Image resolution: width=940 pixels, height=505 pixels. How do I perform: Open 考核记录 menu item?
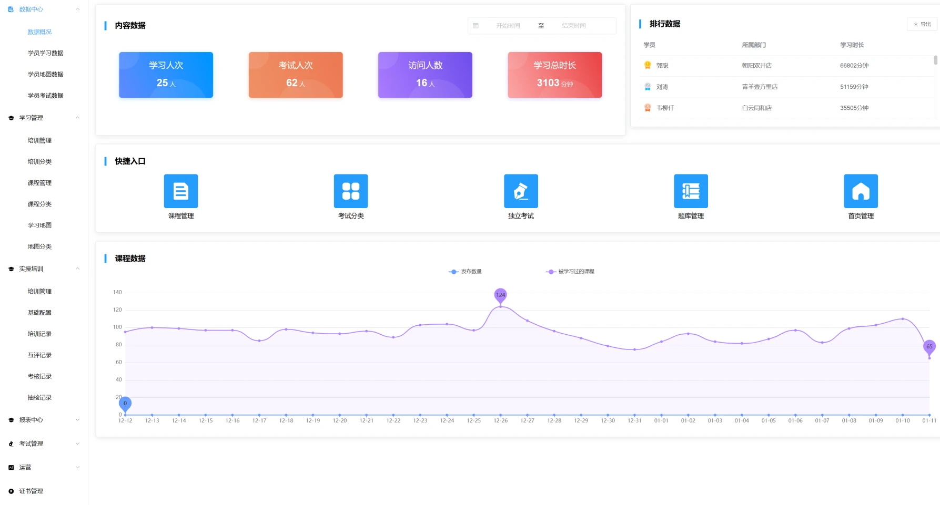pos(39,377)
